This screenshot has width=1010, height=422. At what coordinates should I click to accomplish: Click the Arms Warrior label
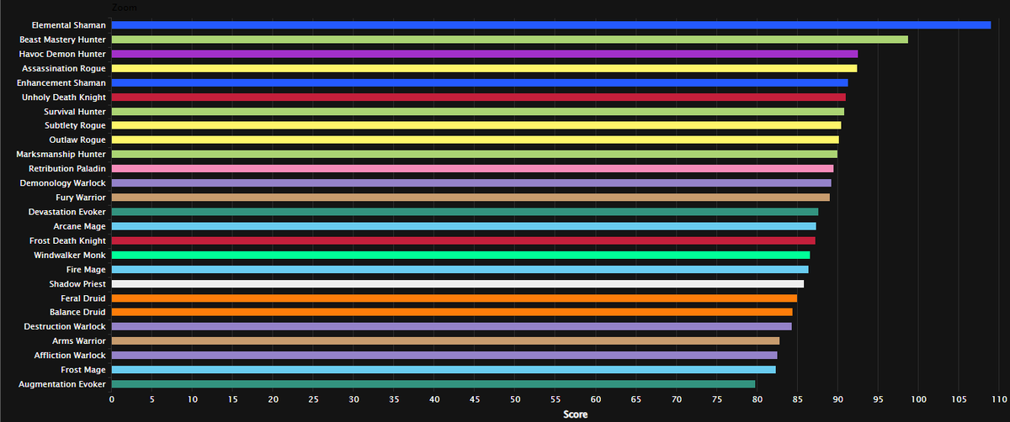[80, 341]
